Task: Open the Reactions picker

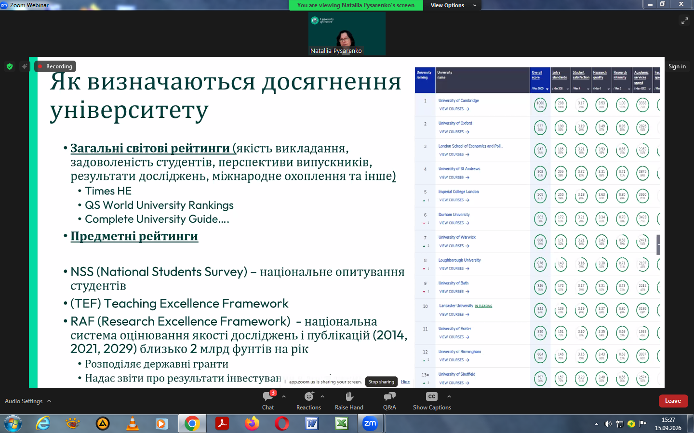Action: coord(308,400)
